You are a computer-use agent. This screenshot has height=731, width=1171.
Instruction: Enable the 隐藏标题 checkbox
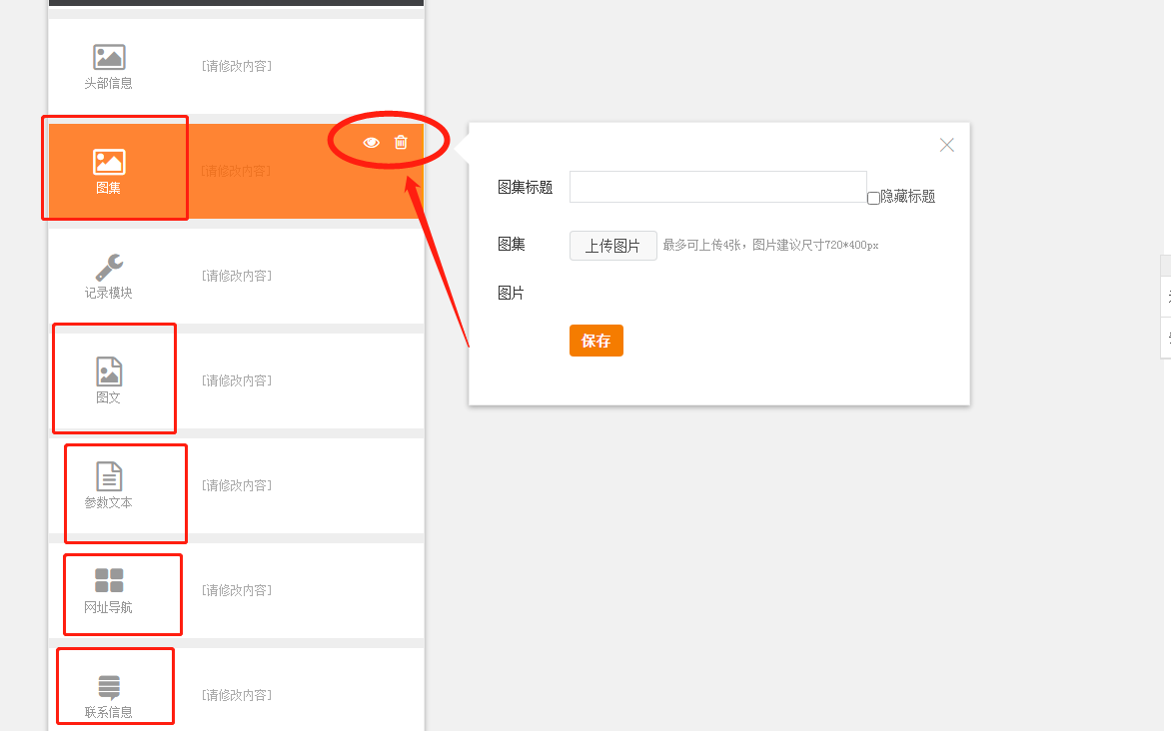coord(874,198)
